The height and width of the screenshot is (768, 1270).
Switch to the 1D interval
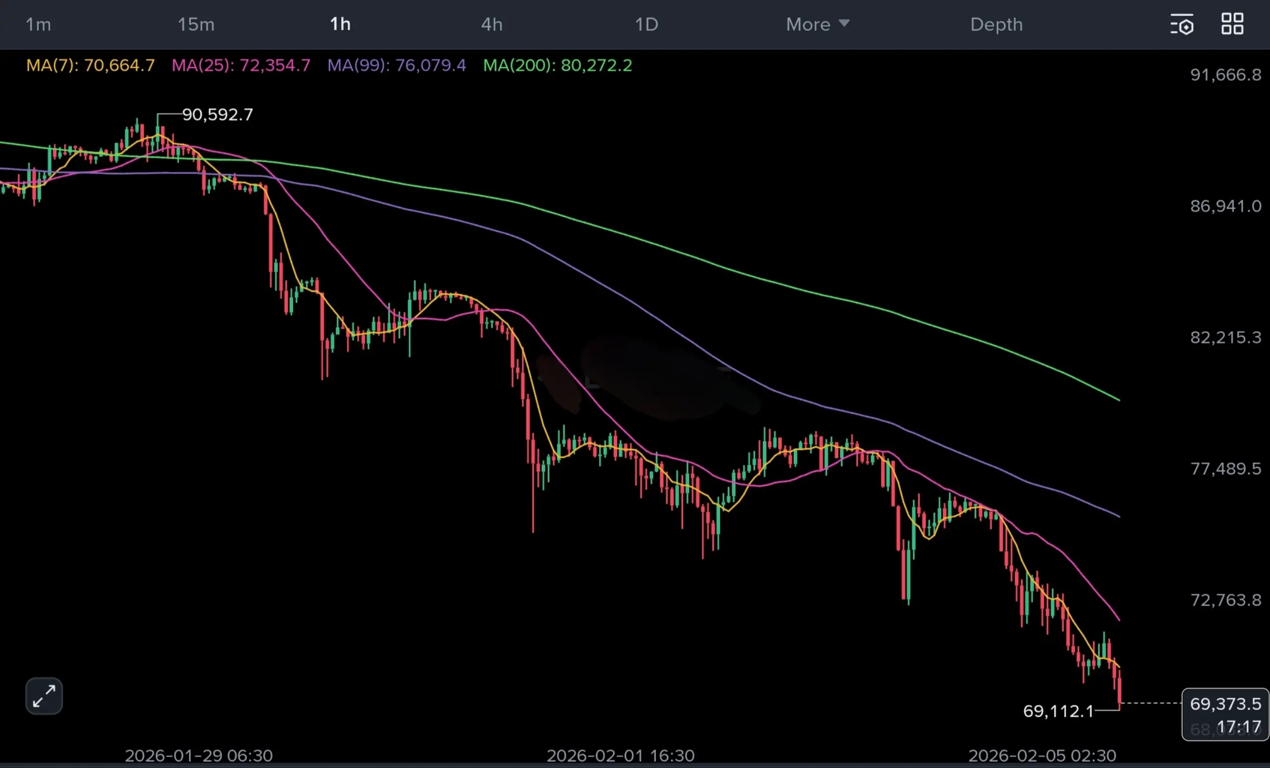tap(646, 24)
